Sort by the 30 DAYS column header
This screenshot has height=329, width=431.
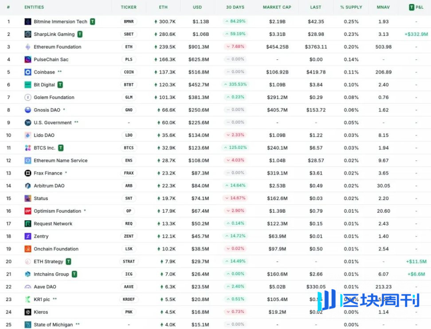point(235,7)
